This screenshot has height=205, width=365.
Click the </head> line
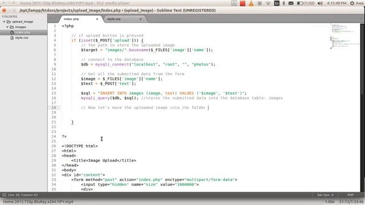tap(70, 165)
